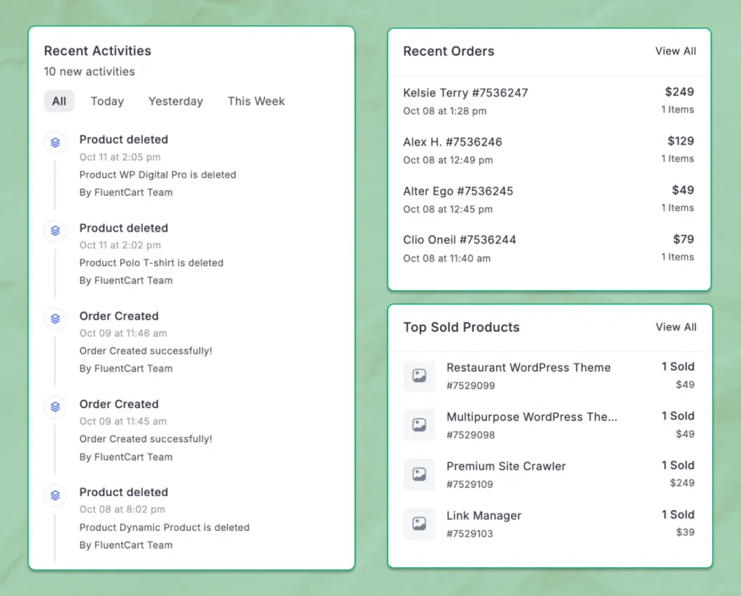Click the Multipurpose WordPress Theme image placeholder
Viewport: 741px width, 596px height.
[x=419, y=425]
